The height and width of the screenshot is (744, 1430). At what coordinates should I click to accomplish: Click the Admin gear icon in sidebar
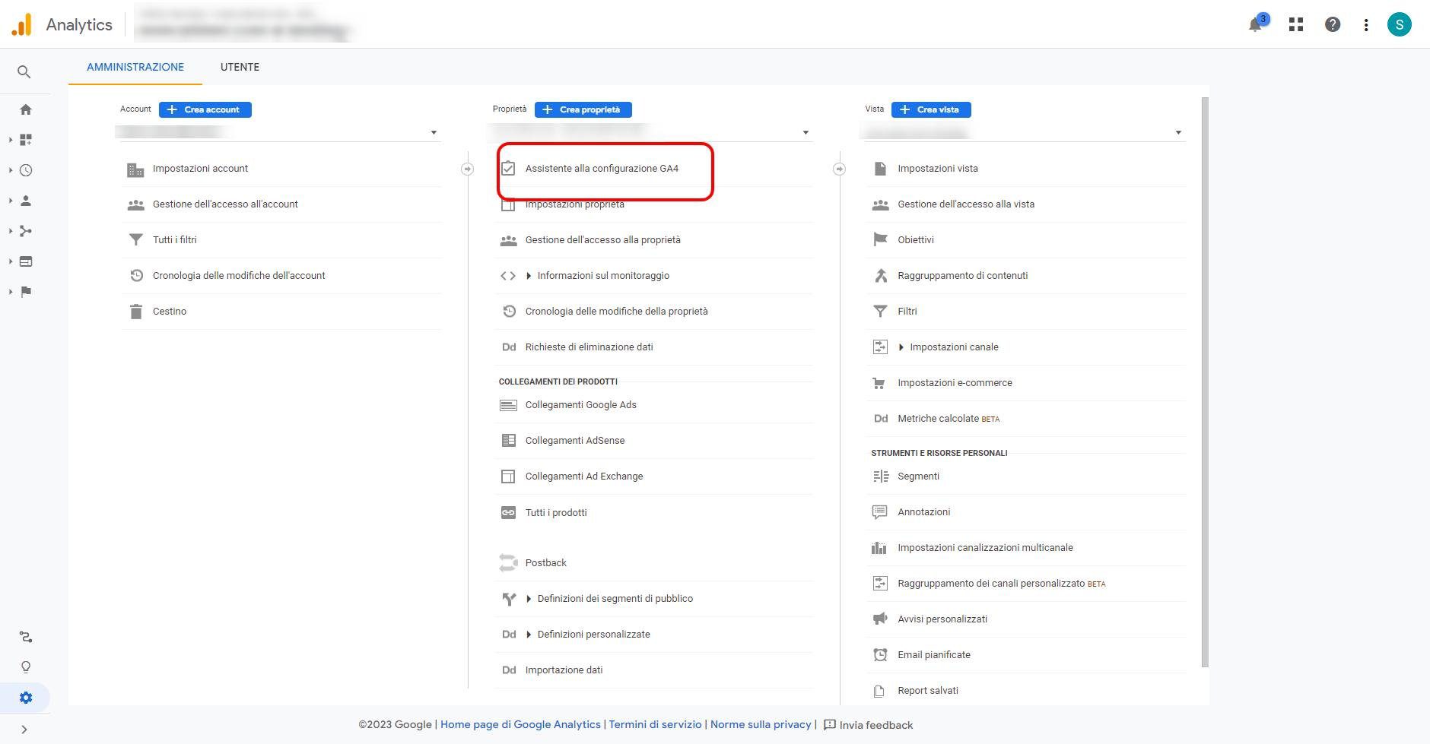coord(26,698)
